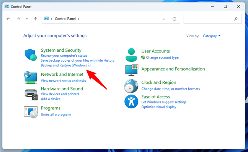
Task: Click Control Panel breadcrumb in address bar
Action: pyautogui.click(x=65, y=19)
